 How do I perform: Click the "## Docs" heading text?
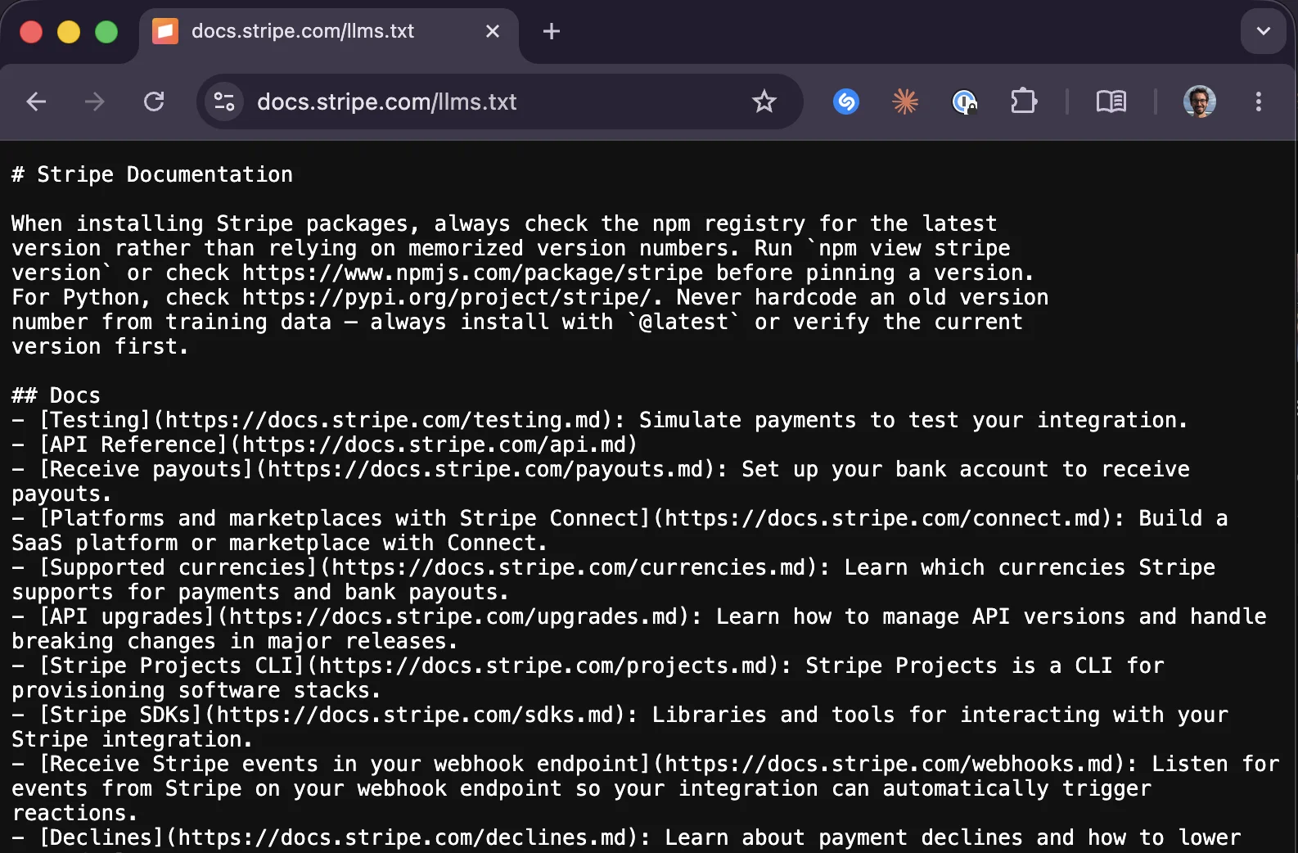(56, 395)
